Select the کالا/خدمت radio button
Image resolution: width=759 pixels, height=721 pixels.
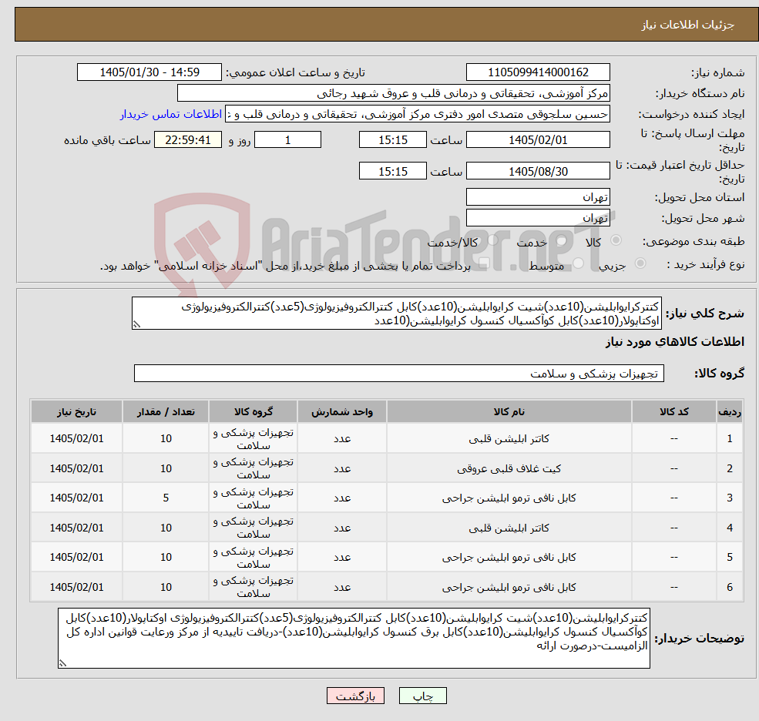click(492, 240)
